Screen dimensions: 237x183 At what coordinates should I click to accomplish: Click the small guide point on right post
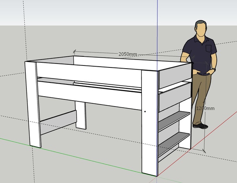(x=145, y=112)
